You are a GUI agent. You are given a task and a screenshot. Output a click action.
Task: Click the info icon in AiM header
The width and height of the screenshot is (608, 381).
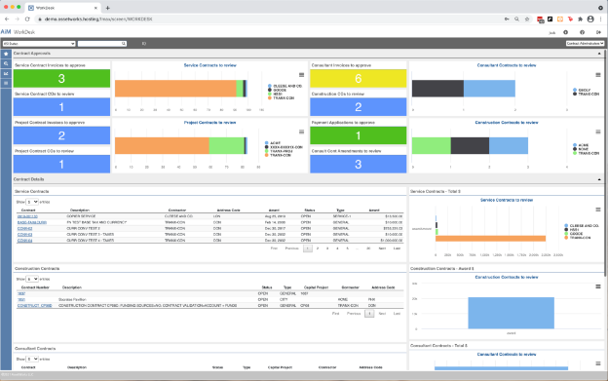coord(565,32)
